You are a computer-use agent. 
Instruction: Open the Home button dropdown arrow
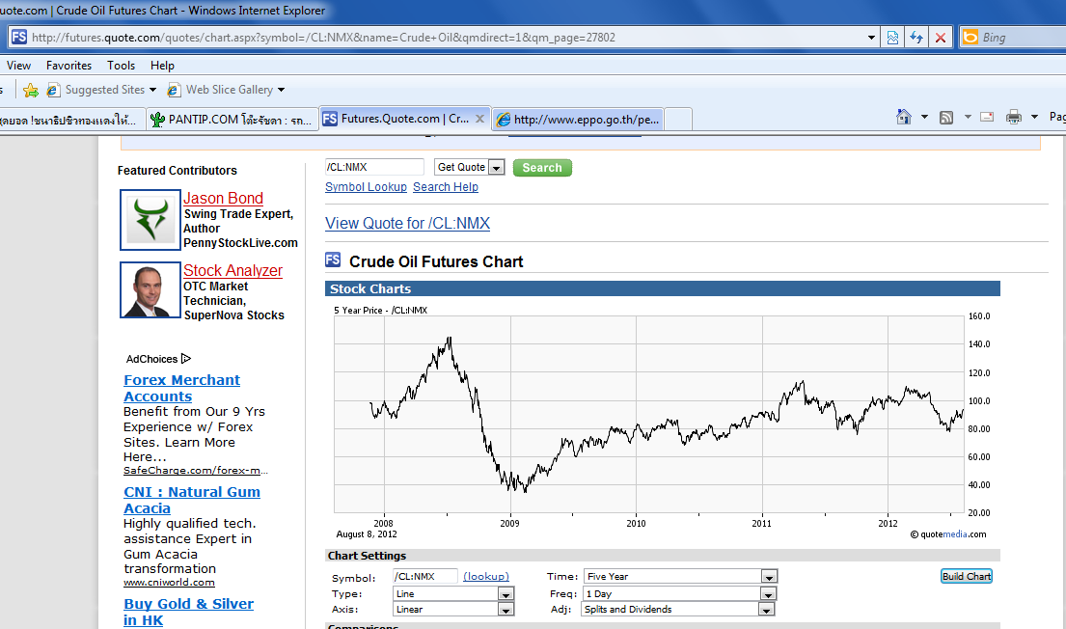(924, 117)
